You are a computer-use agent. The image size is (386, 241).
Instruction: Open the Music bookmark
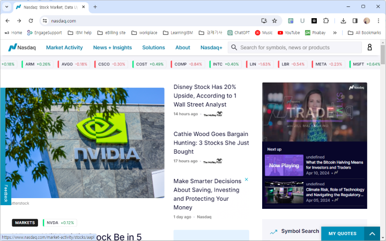pyautogui.click(x=264, y=33)
